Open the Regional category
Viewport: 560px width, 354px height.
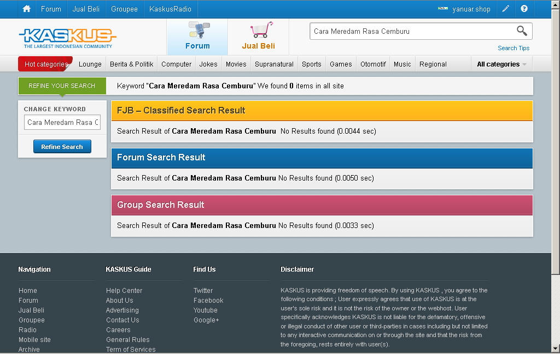433,64
